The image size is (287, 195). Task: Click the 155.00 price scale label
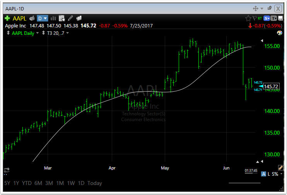point(272,46)
